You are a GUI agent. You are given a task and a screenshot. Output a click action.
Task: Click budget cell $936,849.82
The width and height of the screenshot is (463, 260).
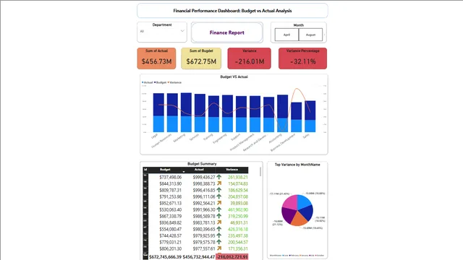(171, 222)
